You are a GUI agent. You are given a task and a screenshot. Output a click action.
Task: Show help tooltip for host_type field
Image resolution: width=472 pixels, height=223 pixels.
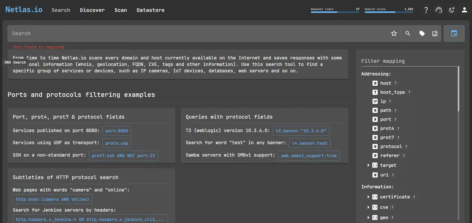coord(409,92)
